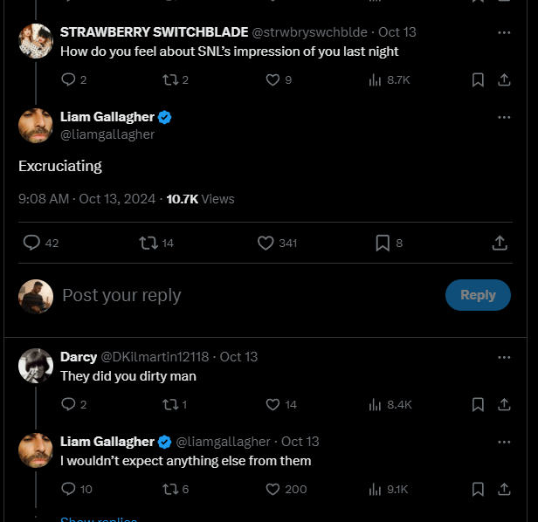The image size is (538, 522).
Task: Open more options for Darcy's reply
Action: (x=504, y=357)
